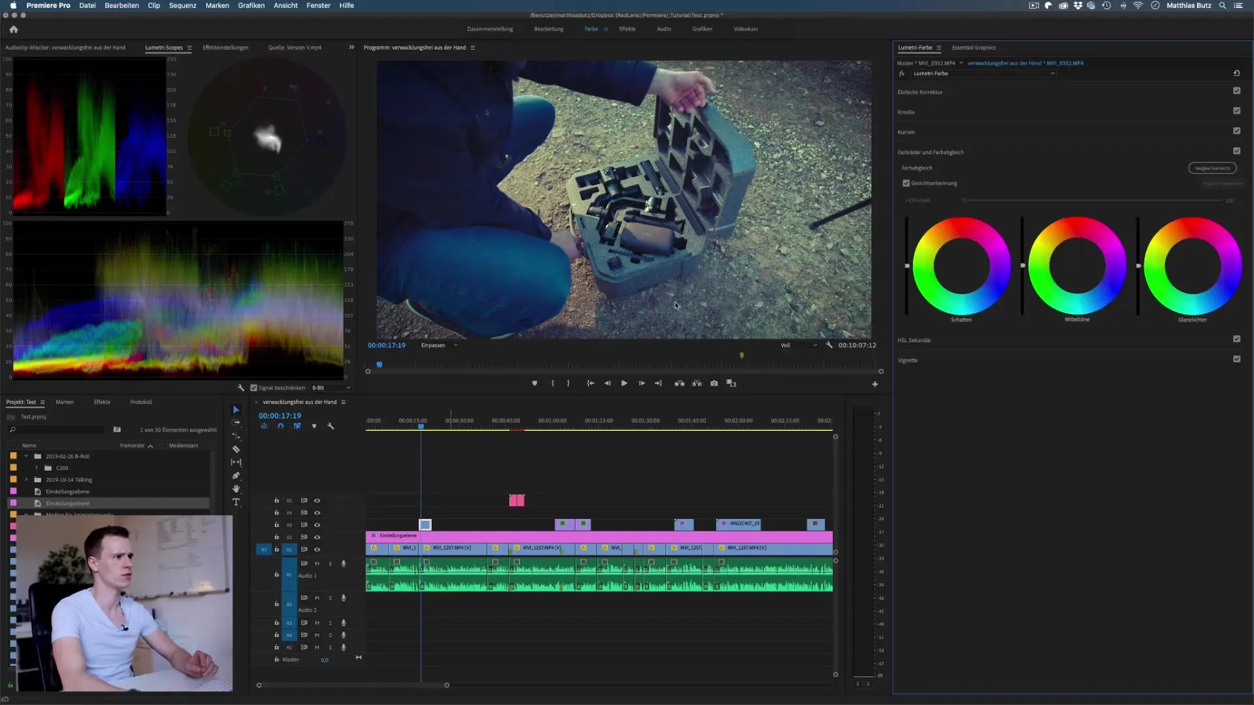
Task: Toggle Signal beschränken checkbox
Action: point(253,388)
